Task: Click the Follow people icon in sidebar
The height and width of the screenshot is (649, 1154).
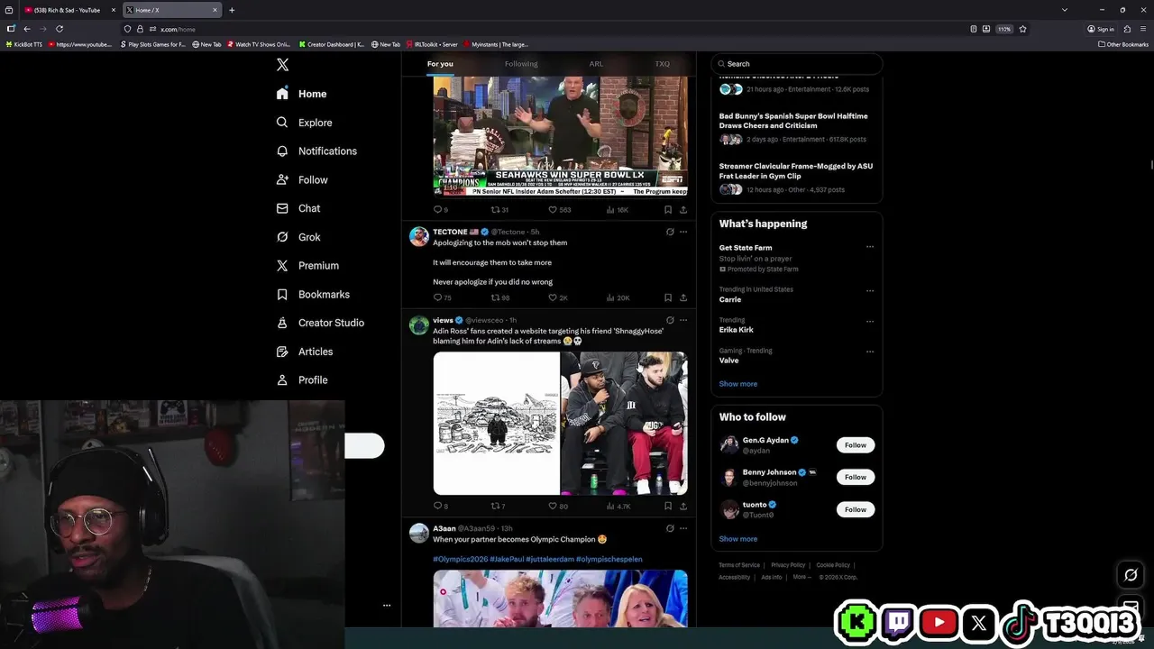Action: coord(282,180)
